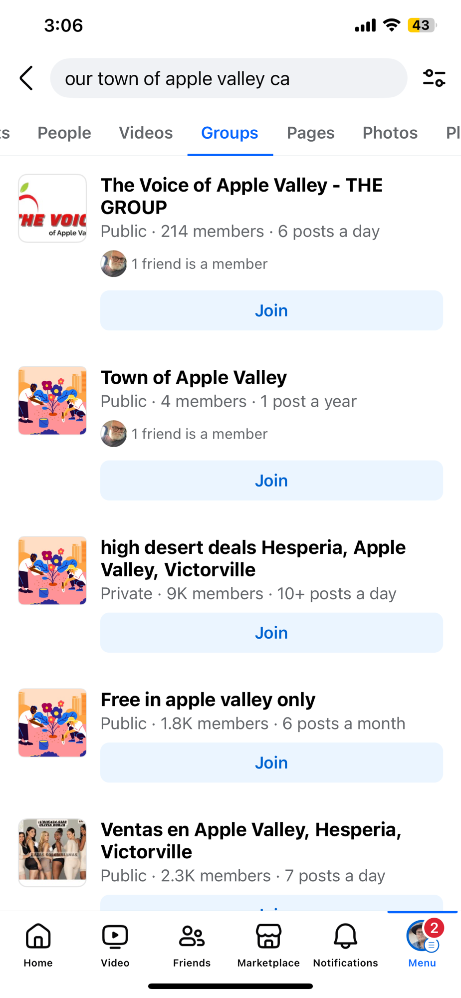Switch to the Pages tab

point(310,133)
